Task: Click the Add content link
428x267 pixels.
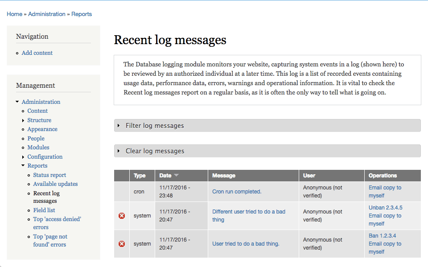Action: pos(37,53)
